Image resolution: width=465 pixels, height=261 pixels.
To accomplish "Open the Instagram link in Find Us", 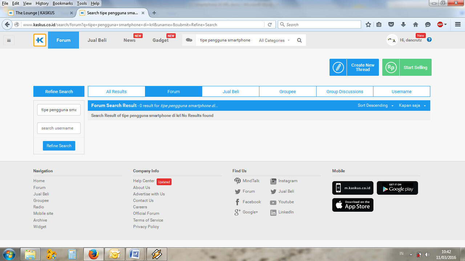I will [x=288, y=181].
